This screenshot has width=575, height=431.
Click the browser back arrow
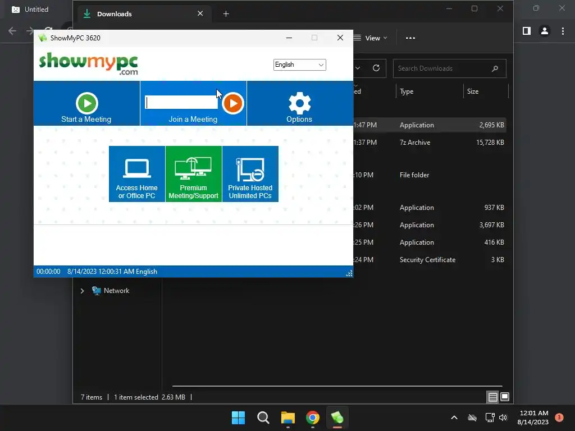tap(12, 31)
